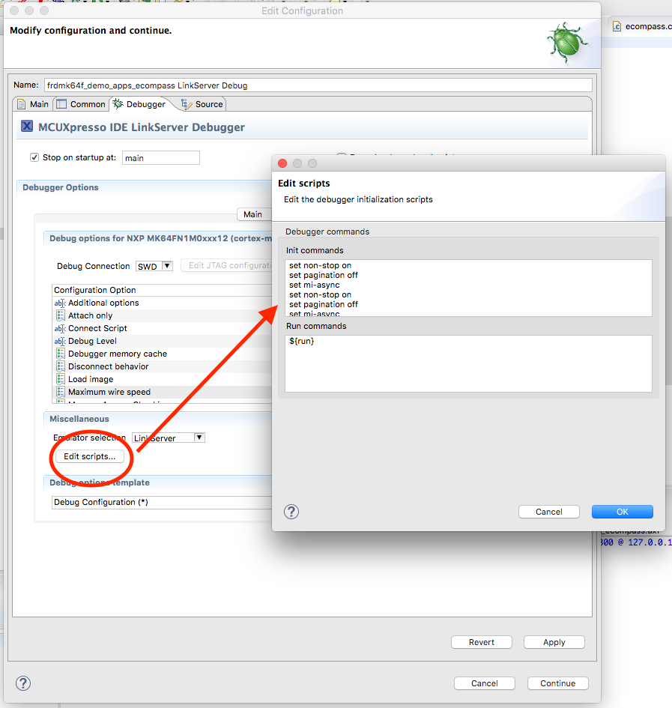This screenshot has height=708, width=672.
Task: Switch to the Source tab
Action: [202, 104]
